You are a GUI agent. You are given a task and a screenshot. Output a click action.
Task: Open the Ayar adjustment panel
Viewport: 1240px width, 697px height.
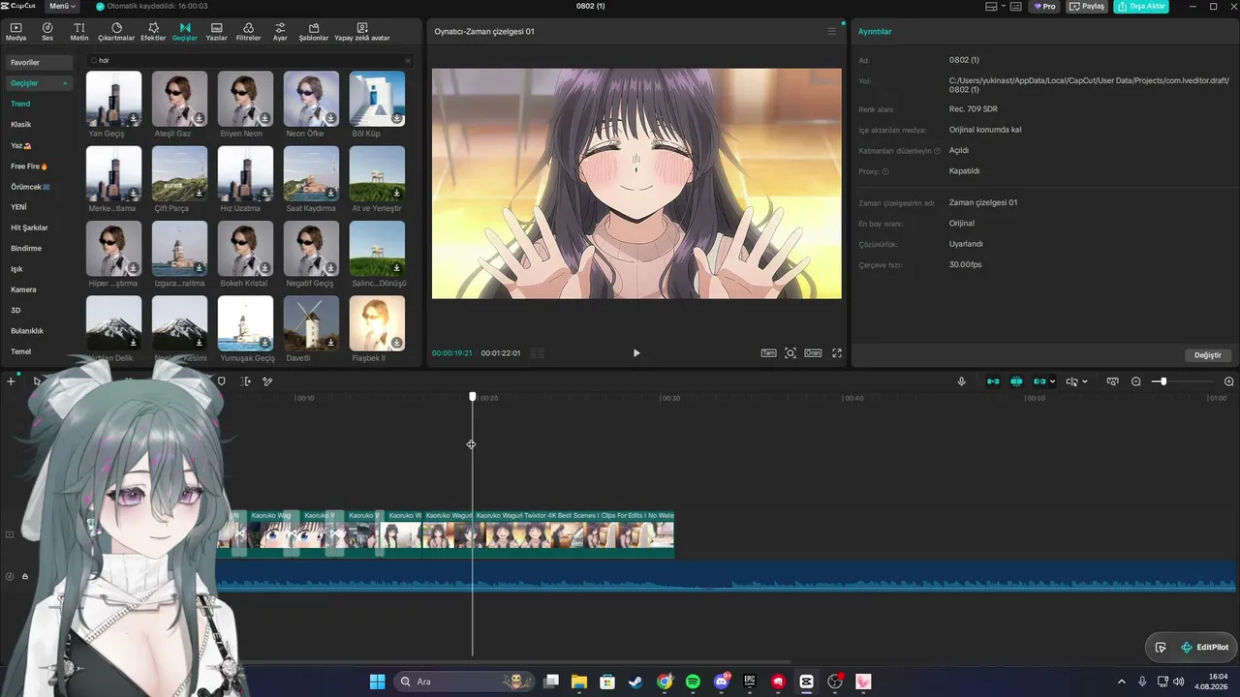[280, 32]
